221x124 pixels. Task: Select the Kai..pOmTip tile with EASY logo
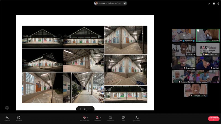[x=208, y=49]
